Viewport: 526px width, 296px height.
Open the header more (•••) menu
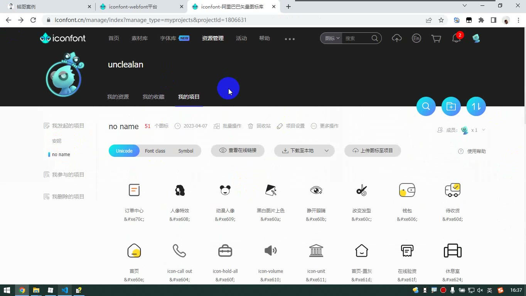290,39
